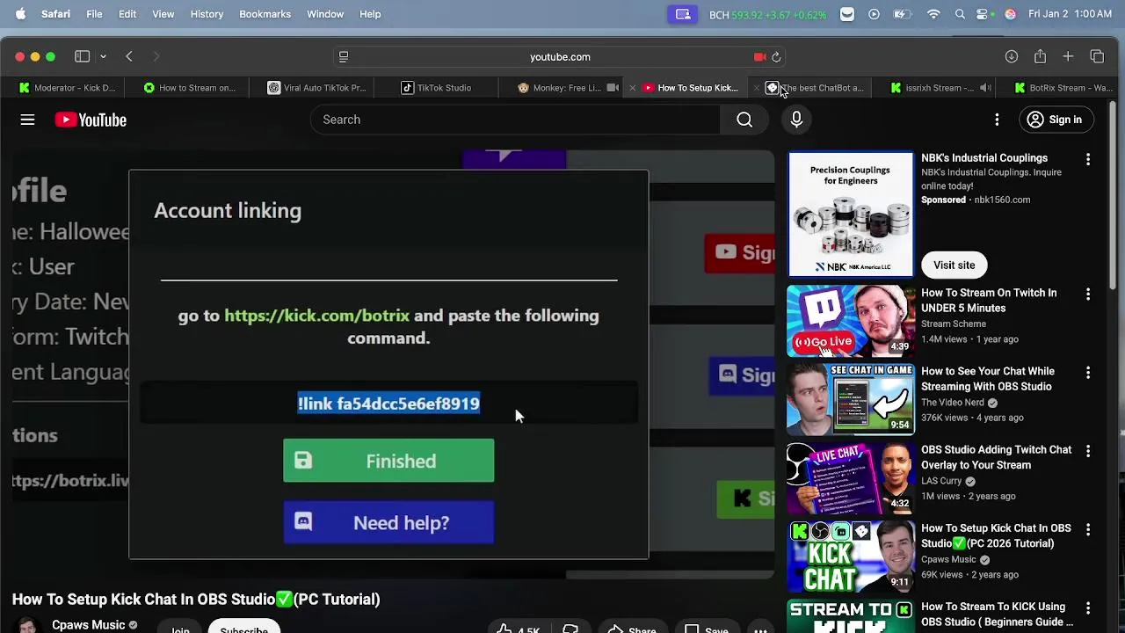Viewport: 1125px width, 633px height.
Task: Go to the YouTube home logo
Action: tap(91, 120)
